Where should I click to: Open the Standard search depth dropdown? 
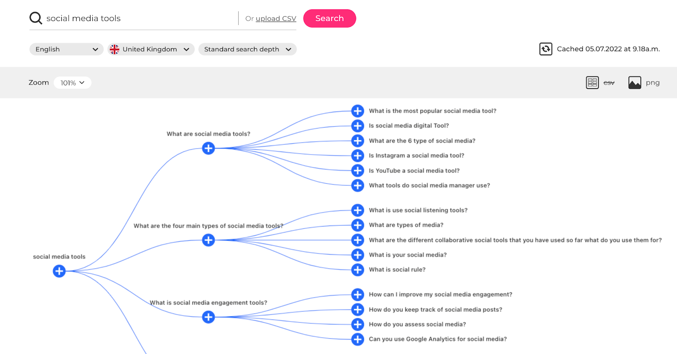pyautogui.click(x=248, y=49)
